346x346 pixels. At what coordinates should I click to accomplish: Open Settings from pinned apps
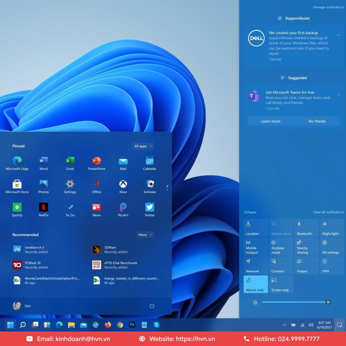70,186
